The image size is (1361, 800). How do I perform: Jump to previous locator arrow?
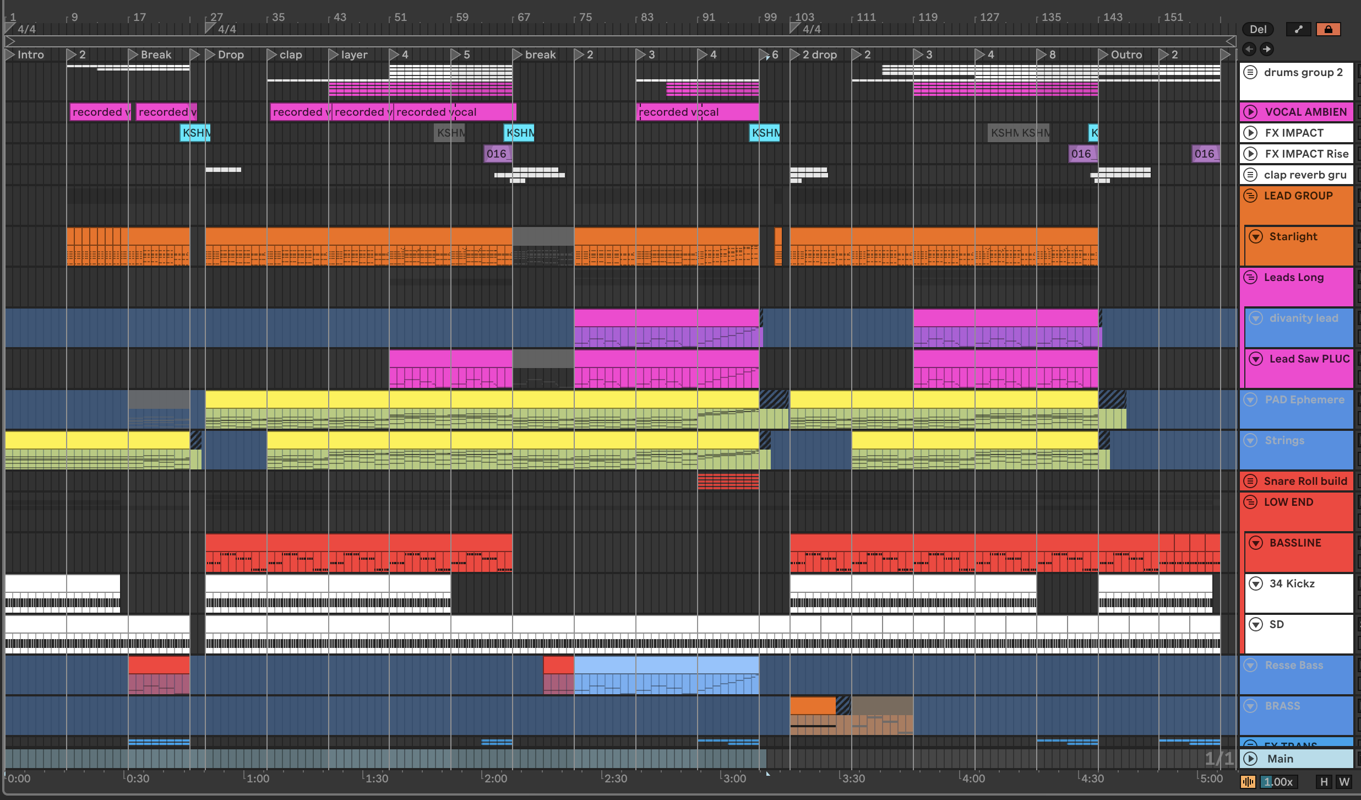pyautogui.click(x=1249, y=49)
